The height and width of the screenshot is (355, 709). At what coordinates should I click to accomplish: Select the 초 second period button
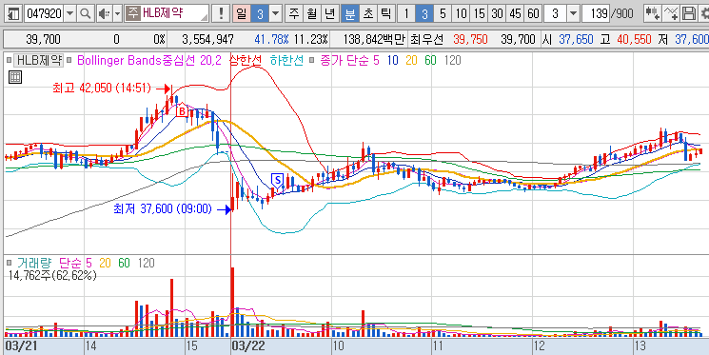click(367, 13)
